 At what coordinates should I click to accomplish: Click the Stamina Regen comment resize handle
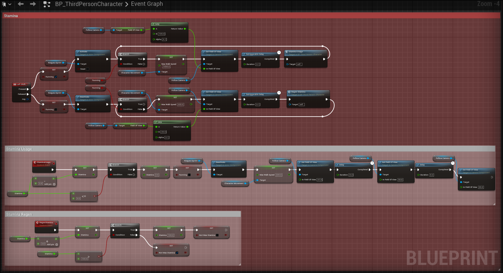click(240, 264)
